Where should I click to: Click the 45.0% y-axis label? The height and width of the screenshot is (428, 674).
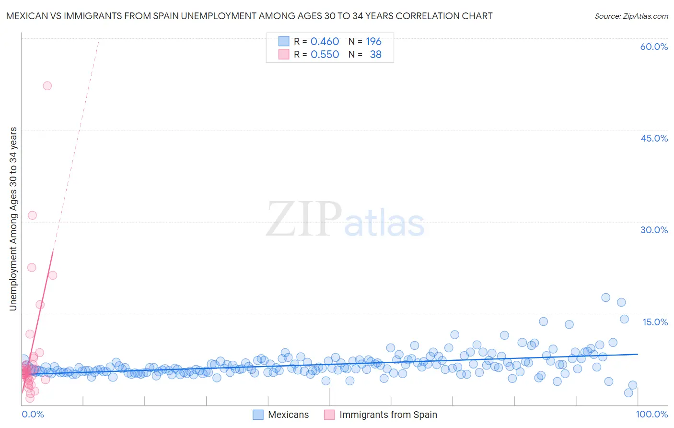point(654,138)
